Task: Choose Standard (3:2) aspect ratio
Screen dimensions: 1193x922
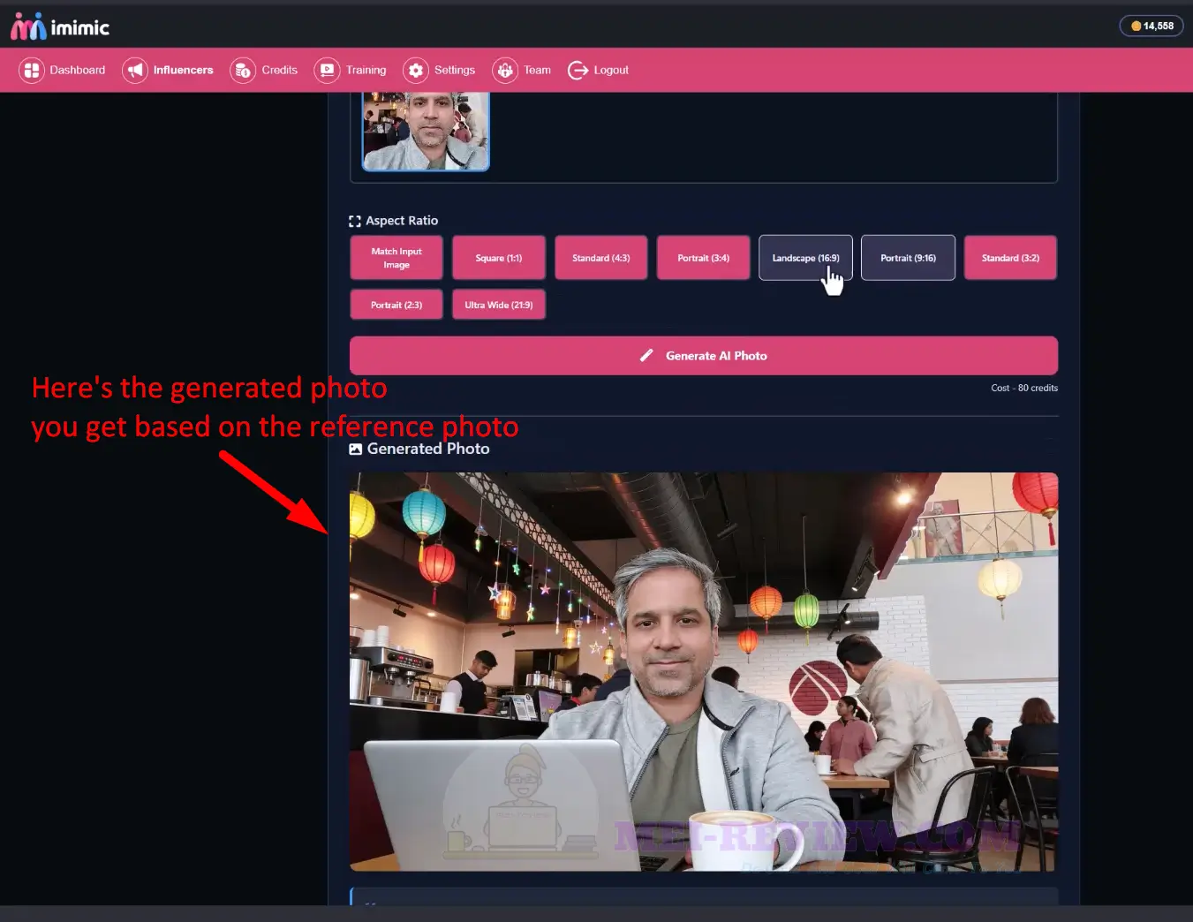Action: pyautogui.click(x=1010, y=258)
